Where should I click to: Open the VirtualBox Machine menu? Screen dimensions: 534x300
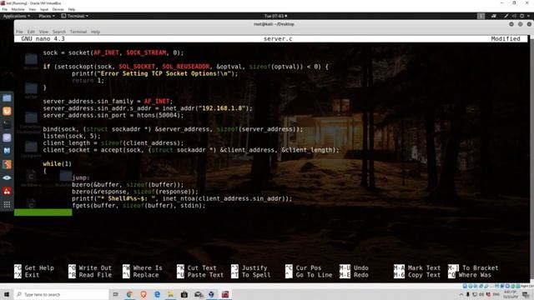(x=18, y=9)
